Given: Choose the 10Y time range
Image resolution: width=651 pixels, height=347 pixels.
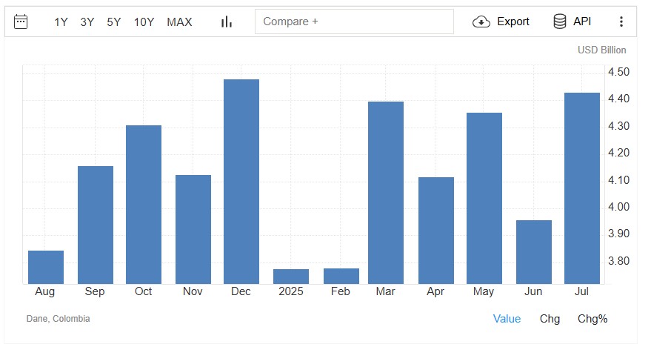Looking at the screenshot, I should [144, 22].
